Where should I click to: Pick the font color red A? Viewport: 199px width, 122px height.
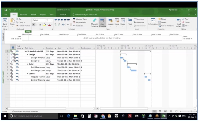click(x=49, y=25)
